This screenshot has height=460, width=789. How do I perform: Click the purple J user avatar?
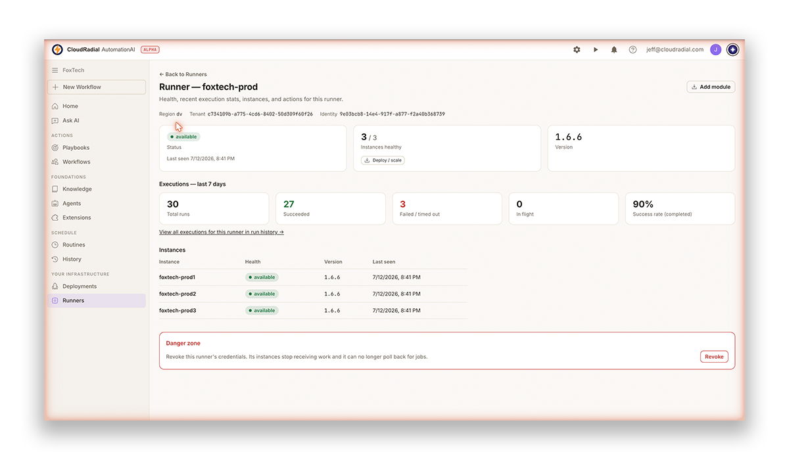click(716, 49)
